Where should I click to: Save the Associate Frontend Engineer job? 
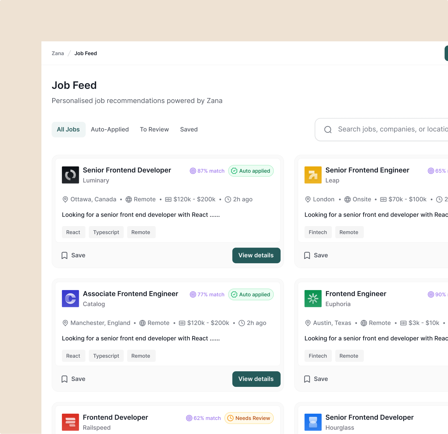point(74,379)
